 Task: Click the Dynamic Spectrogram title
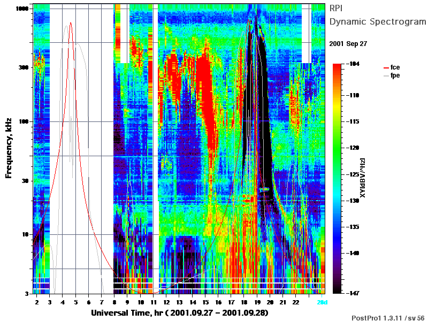click(x=378, y=21)
